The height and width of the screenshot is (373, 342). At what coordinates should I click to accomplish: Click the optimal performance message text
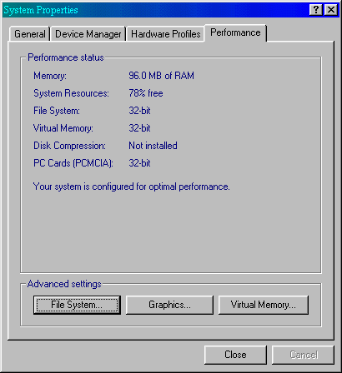pyautogui.click(x=131, y=186)
